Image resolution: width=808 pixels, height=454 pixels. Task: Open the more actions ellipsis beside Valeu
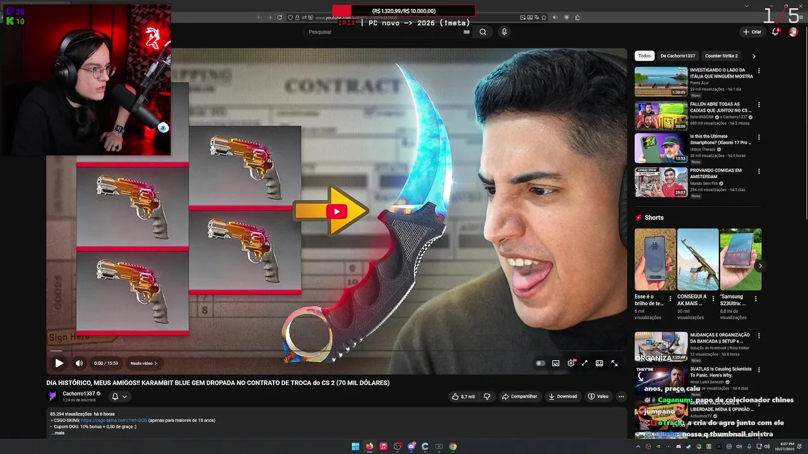tap(621, 397)
